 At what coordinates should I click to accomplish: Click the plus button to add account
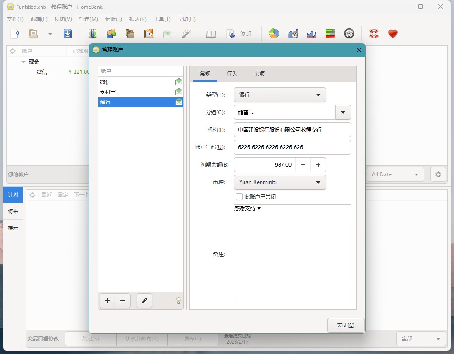coord(107,301)
